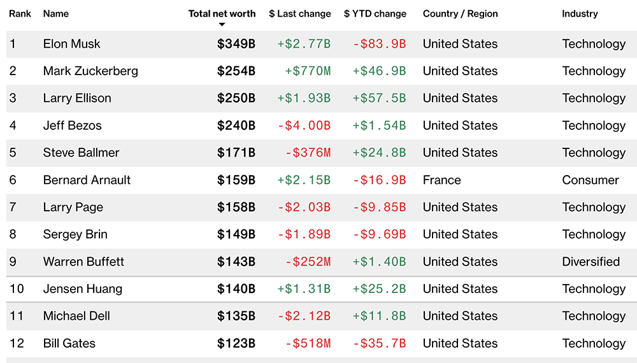Click the Industry column header
The height and width of the screenshot is (363, 637).
(580, 13)
